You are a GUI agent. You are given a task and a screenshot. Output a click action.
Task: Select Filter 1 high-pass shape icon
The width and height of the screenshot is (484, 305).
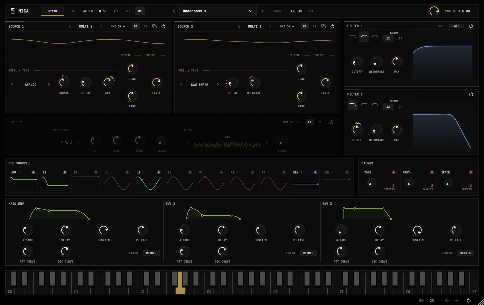(x=364, y=36)
